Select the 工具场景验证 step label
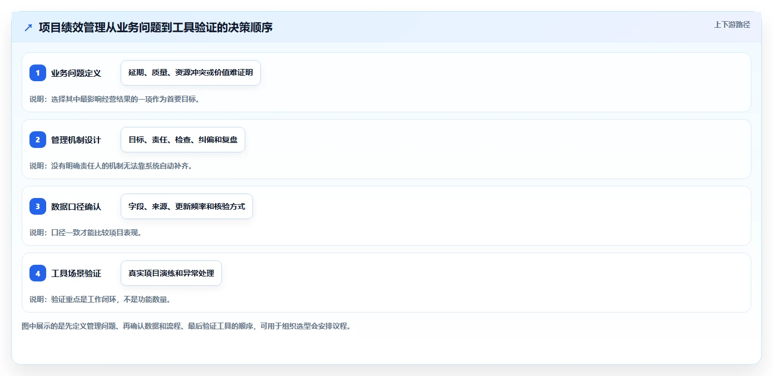The image size is (773, 376). click(76, 273)
